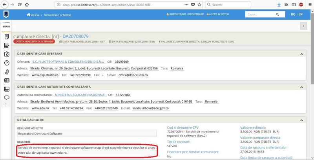Expand the left sidebar with small chevron
The height and width of the screenshot is (160, 314).
(x=6, y=104)
